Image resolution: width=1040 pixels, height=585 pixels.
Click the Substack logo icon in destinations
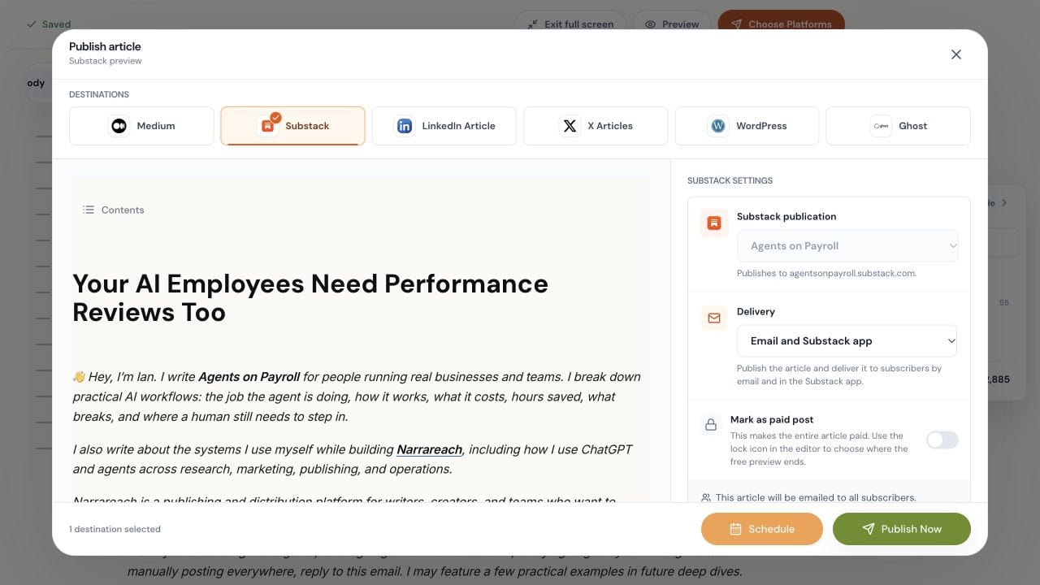267,126
